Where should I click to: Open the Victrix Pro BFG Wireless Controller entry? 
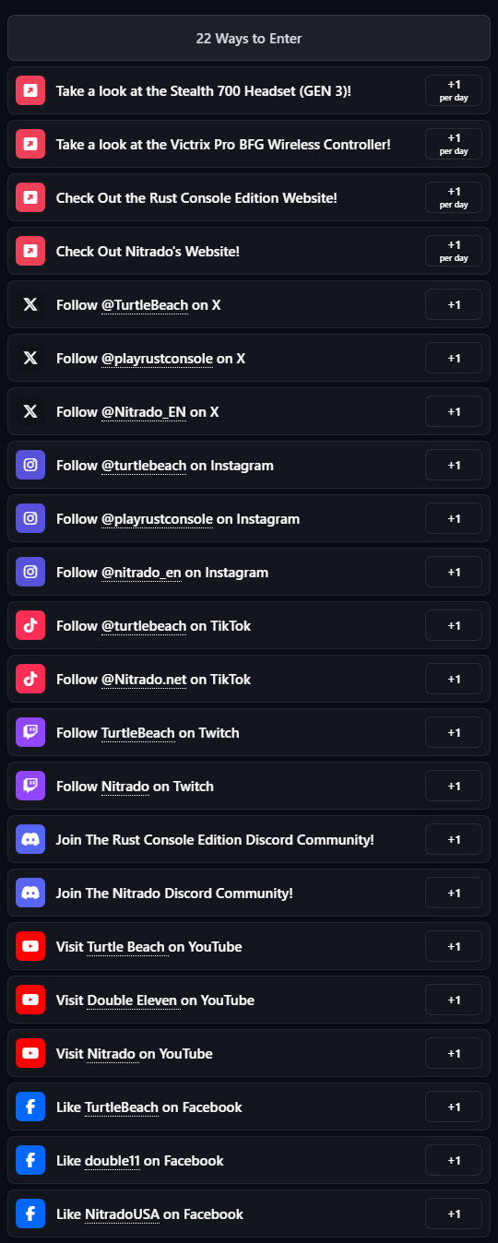pyautogui.click(x=249, y=144)
